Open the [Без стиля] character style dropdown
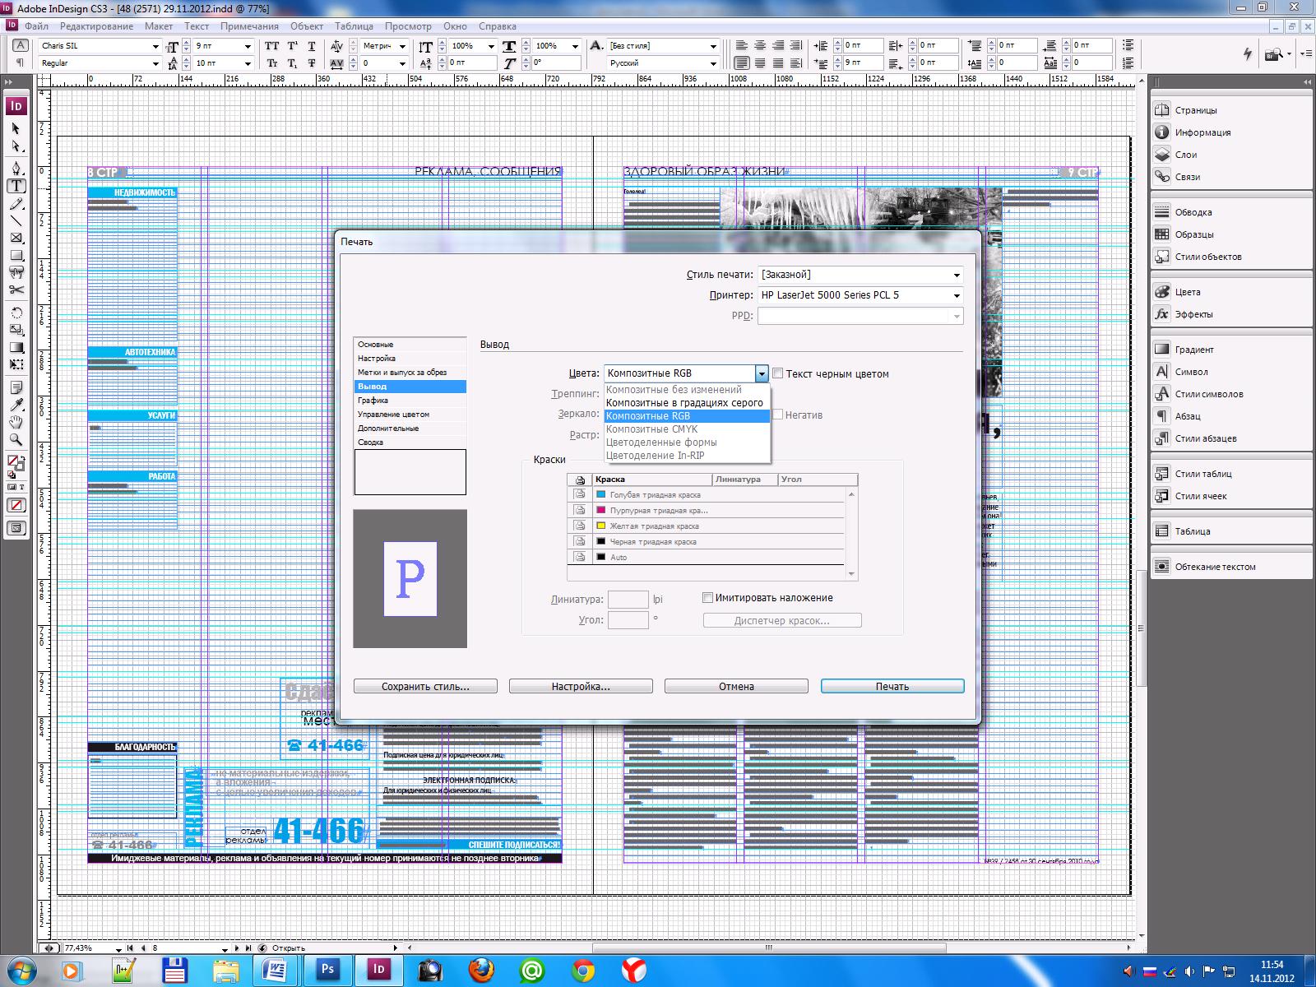Image resolution: width=1316 pixels, height=987 pixels. (713, 46)
